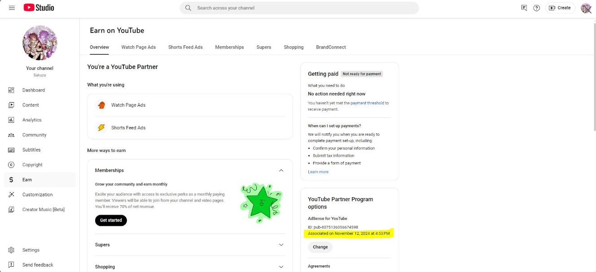This screenshot has height=272, width=596.
Task: Collapse the Memberships section
Action: tap(281, 170)
